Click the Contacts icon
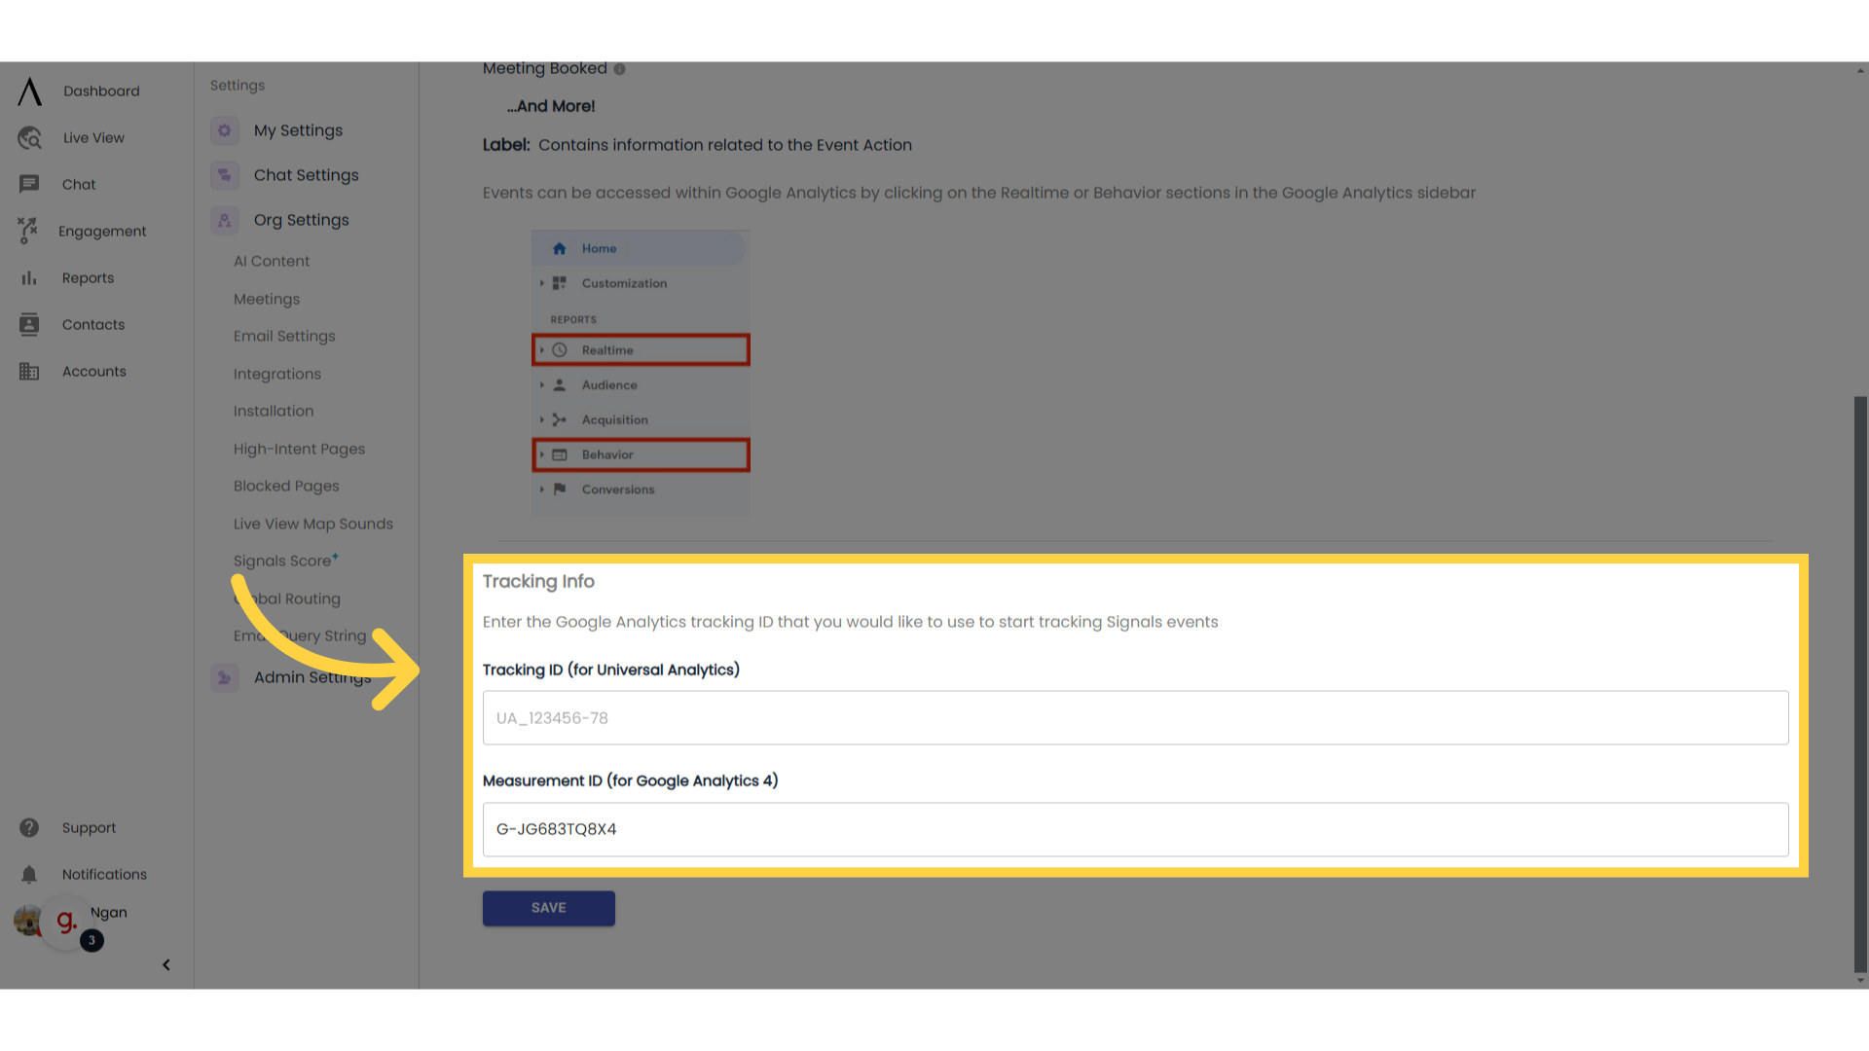Screen dimensions: 1869x1051 coord(29,324)
